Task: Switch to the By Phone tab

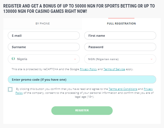Action: click(x=43, y=24)
